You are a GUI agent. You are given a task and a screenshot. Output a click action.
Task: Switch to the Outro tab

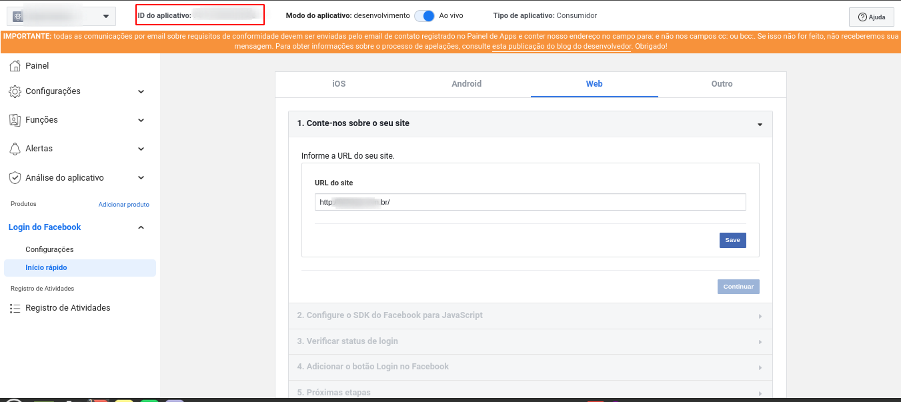coord(722,84)
